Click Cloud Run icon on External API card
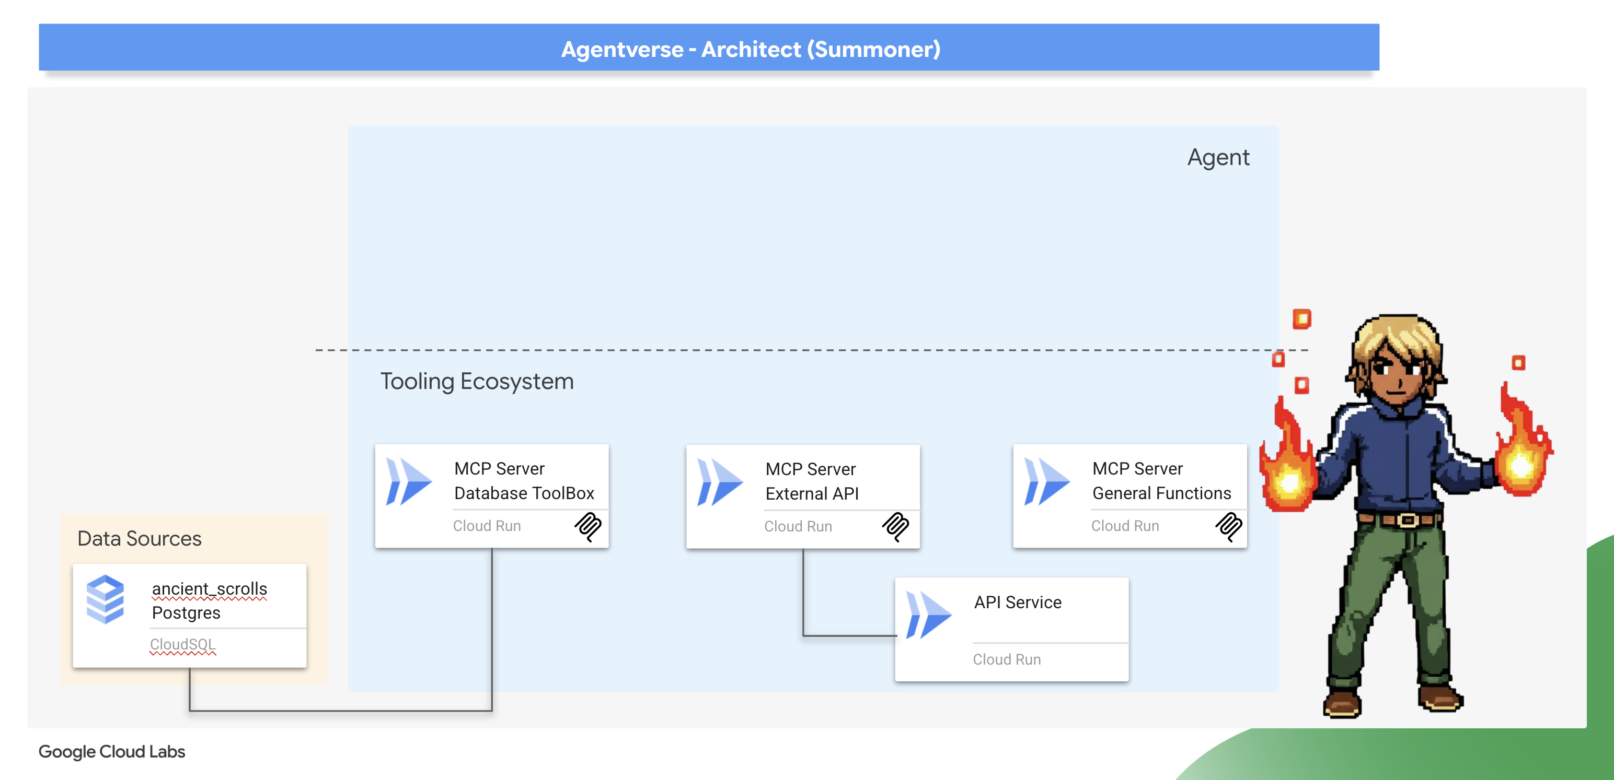Image resolution: width=1614 pixels, height=780 pixels. point(720,482)
